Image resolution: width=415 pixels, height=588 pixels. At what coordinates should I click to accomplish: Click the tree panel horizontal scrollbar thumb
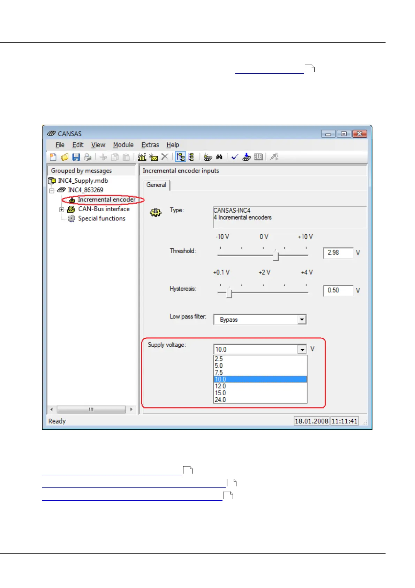91,410
